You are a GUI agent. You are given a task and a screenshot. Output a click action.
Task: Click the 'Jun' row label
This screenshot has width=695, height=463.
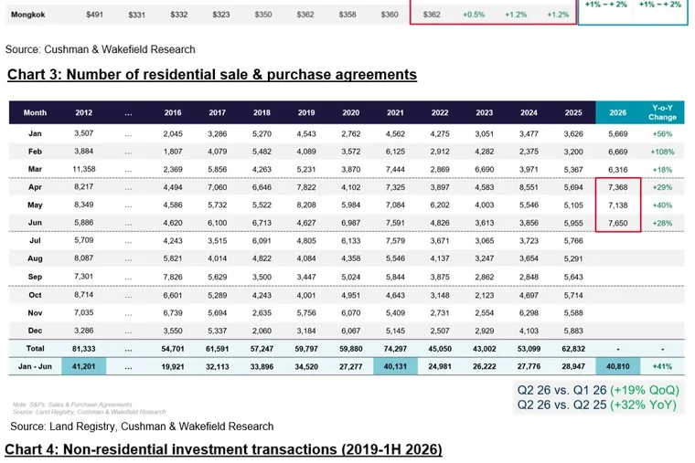[35, 223]
